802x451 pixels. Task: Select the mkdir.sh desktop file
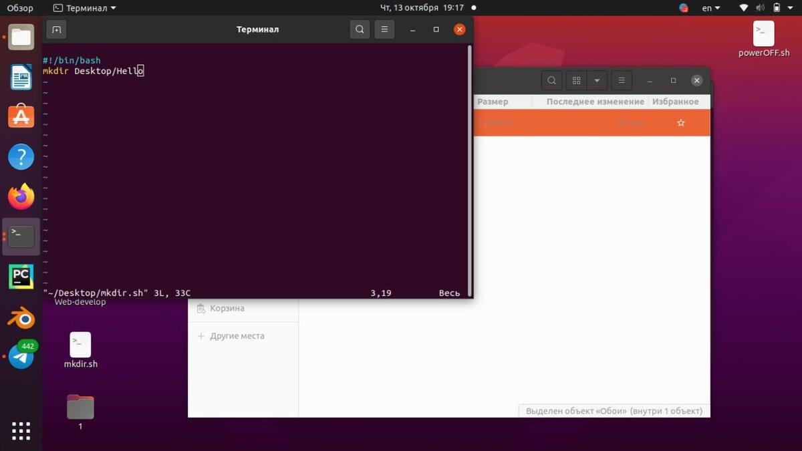click(x=80, y=351)
